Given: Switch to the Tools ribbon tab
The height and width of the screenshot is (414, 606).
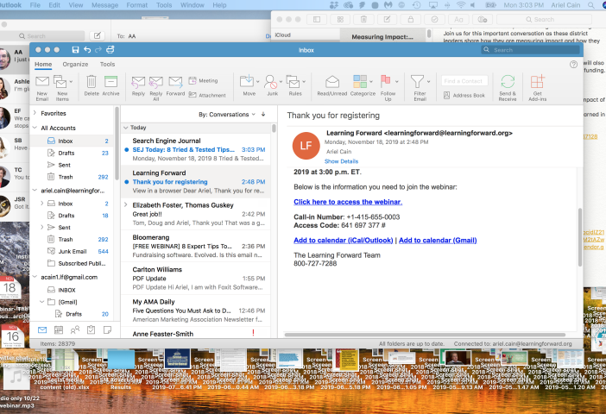Looking at the screenshot, I should tap(107, 64).
